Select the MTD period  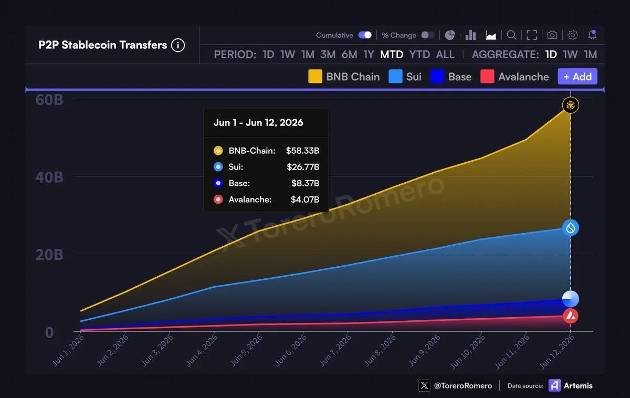392,55
